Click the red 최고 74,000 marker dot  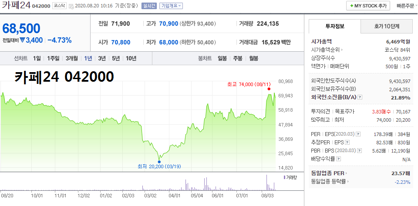coord(269,89)
